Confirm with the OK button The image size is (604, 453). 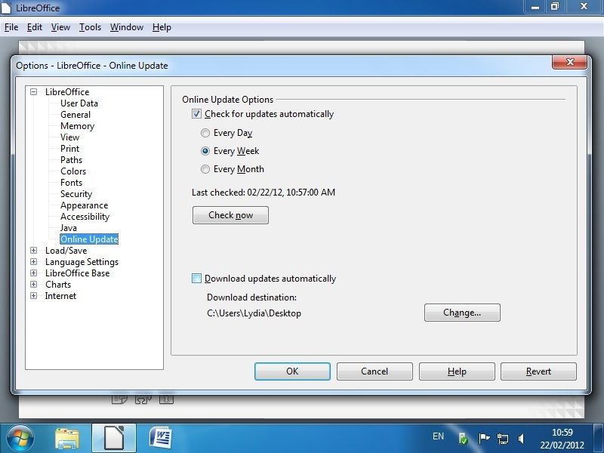[x=292, y=371]
